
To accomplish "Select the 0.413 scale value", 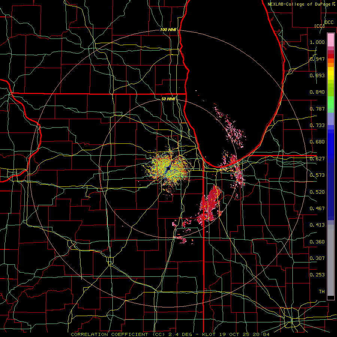I will tap(317, 225).
